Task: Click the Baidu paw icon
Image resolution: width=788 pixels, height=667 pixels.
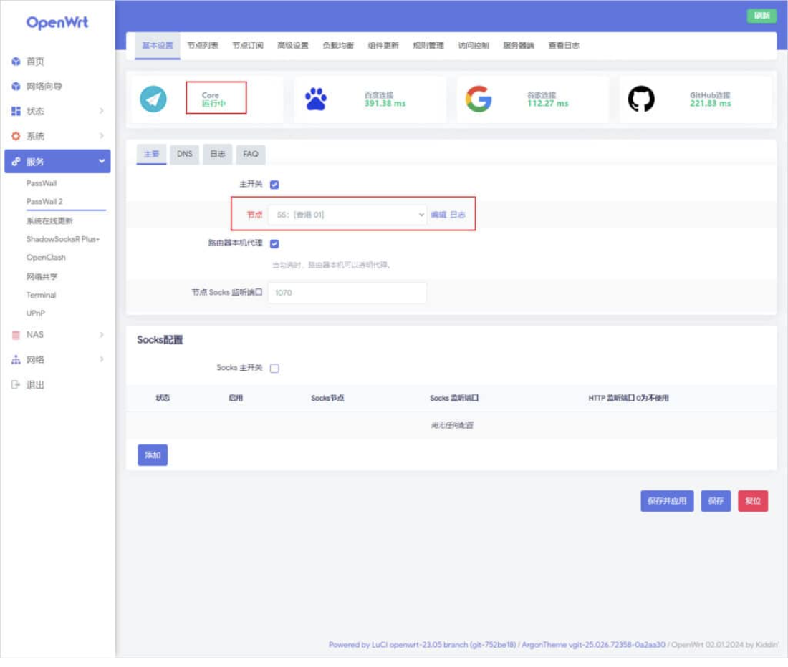Action: (x=316, y=99)
